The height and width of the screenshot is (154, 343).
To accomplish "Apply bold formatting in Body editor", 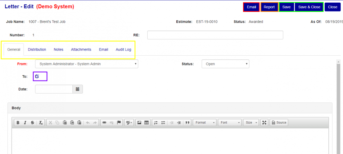I will [18, 122].
